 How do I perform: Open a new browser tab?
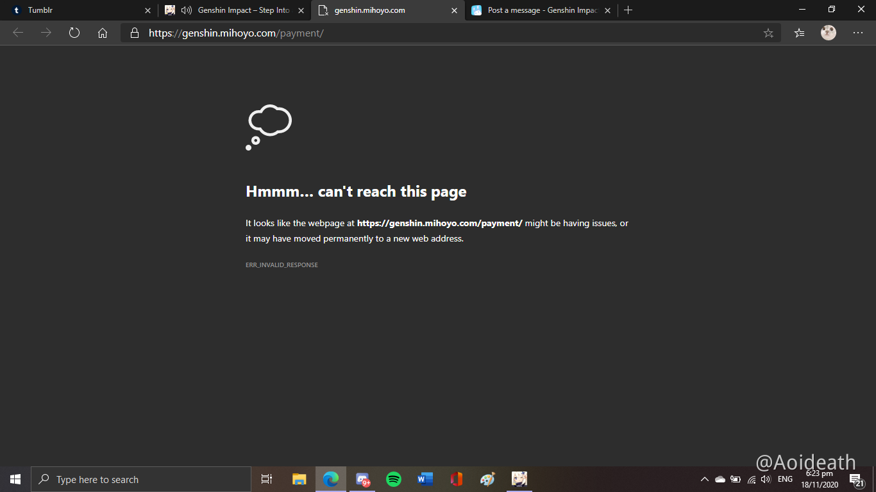pos(628,10)
